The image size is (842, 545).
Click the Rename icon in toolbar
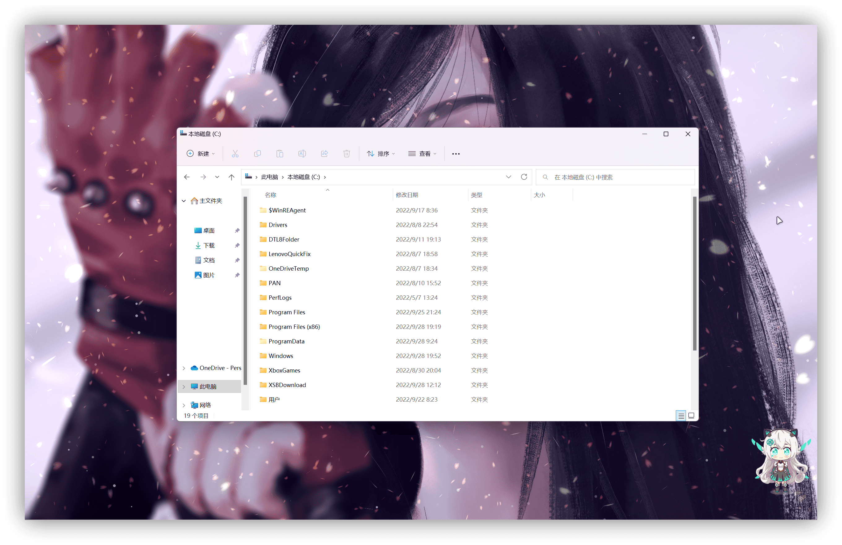coord(302,154)
